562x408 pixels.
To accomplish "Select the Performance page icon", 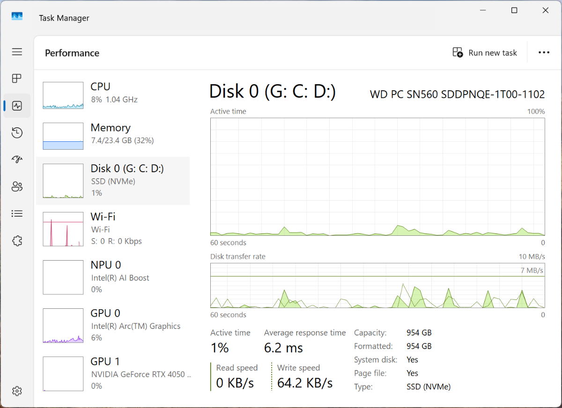I will pos(17,106).
